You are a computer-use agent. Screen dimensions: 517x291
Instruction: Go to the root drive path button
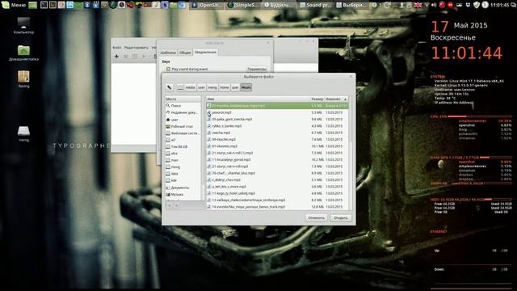click(x=180, y=87)
